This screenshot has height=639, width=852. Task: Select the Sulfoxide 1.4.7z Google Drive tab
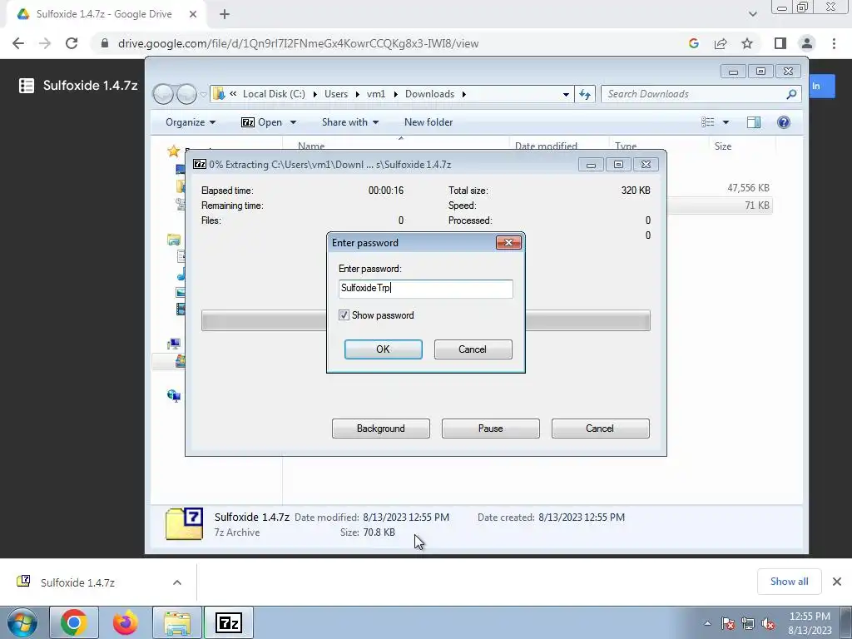tap(106, 14)
